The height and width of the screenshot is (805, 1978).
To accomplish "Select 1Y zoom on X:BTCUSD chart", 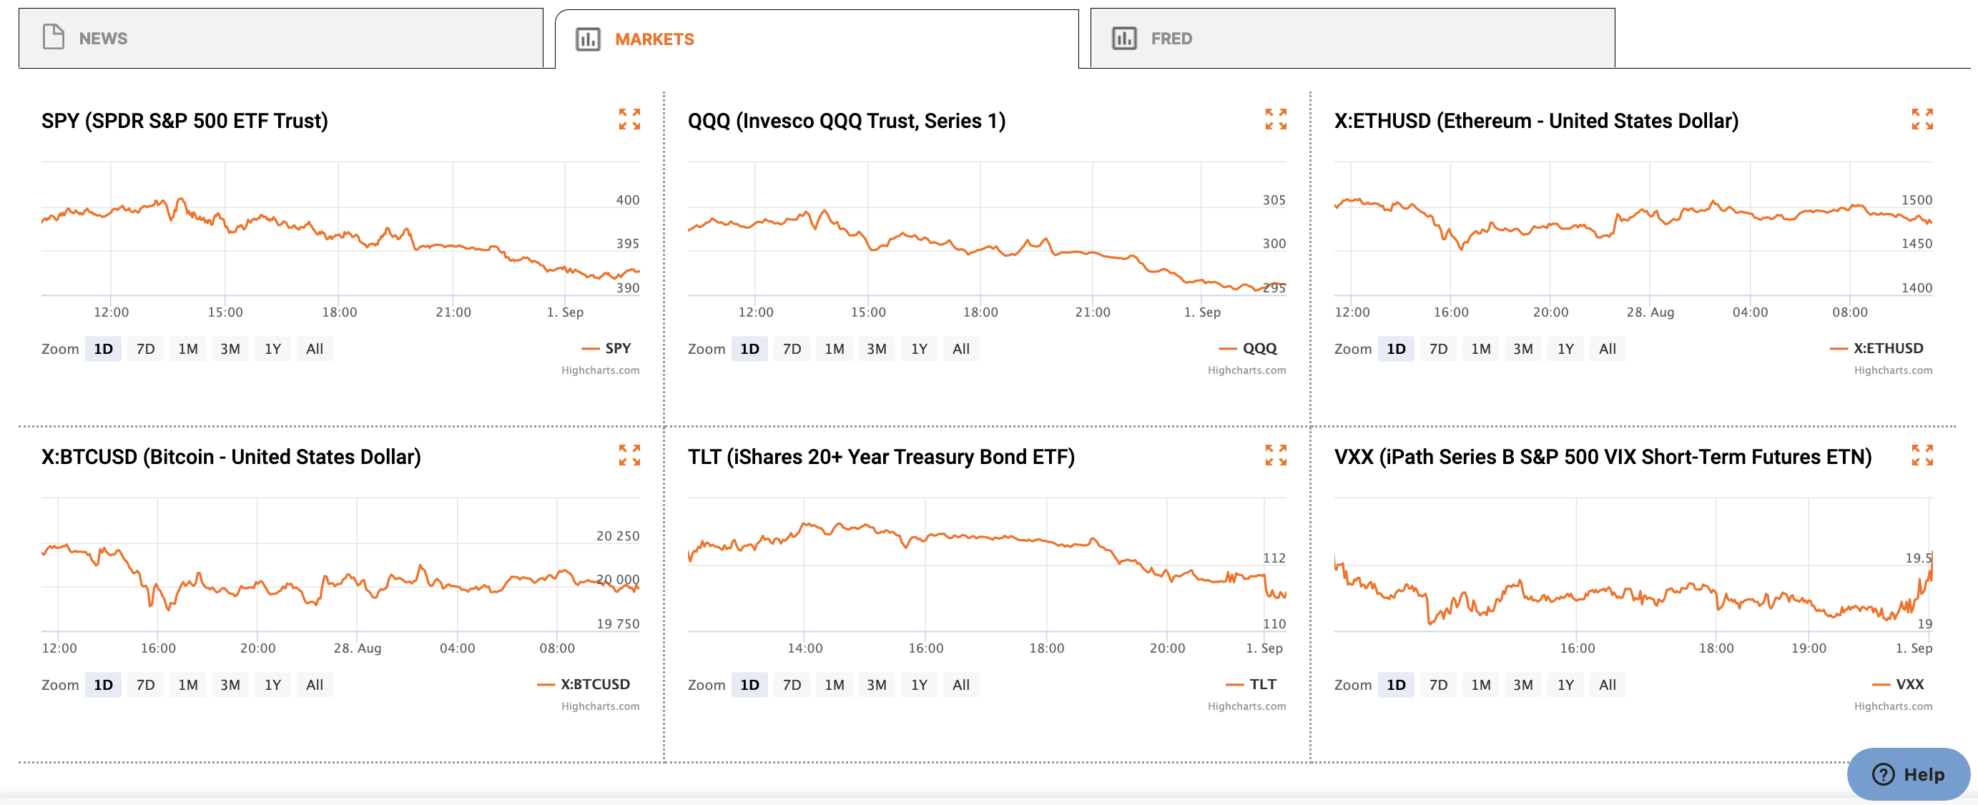I will coord(272,684).
